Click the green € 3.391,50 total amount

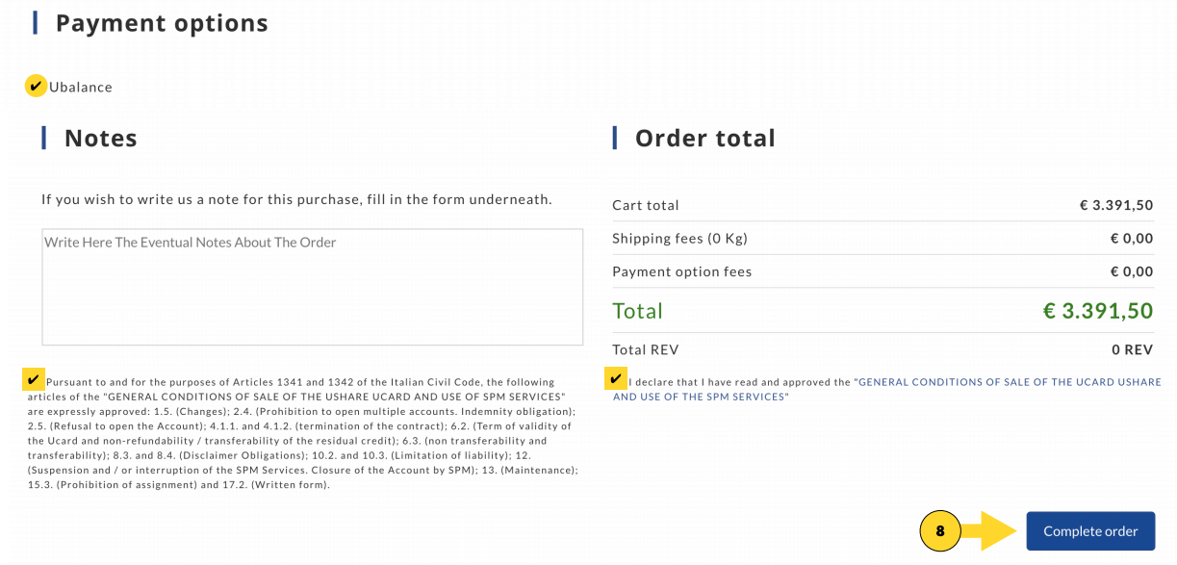point(1098,311)
